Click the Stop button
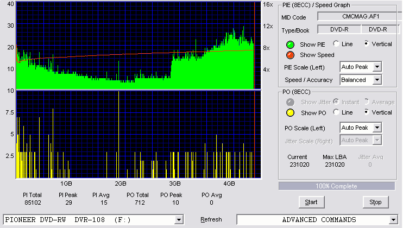The height and width of the screenshot is (228, 403). pos(375,202)
